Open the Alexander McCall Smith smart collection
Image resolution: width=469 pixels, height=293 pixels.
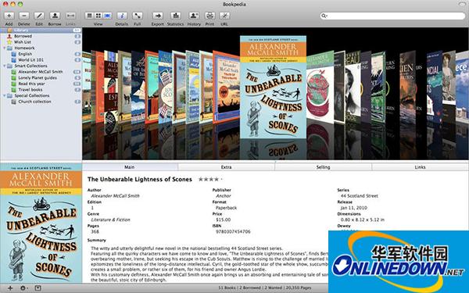click(x=41, y=72)
